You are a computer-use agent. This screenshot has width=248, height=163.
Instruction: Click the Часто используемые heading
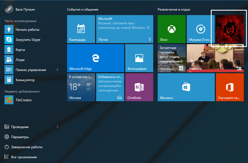(x=20, y=21)
